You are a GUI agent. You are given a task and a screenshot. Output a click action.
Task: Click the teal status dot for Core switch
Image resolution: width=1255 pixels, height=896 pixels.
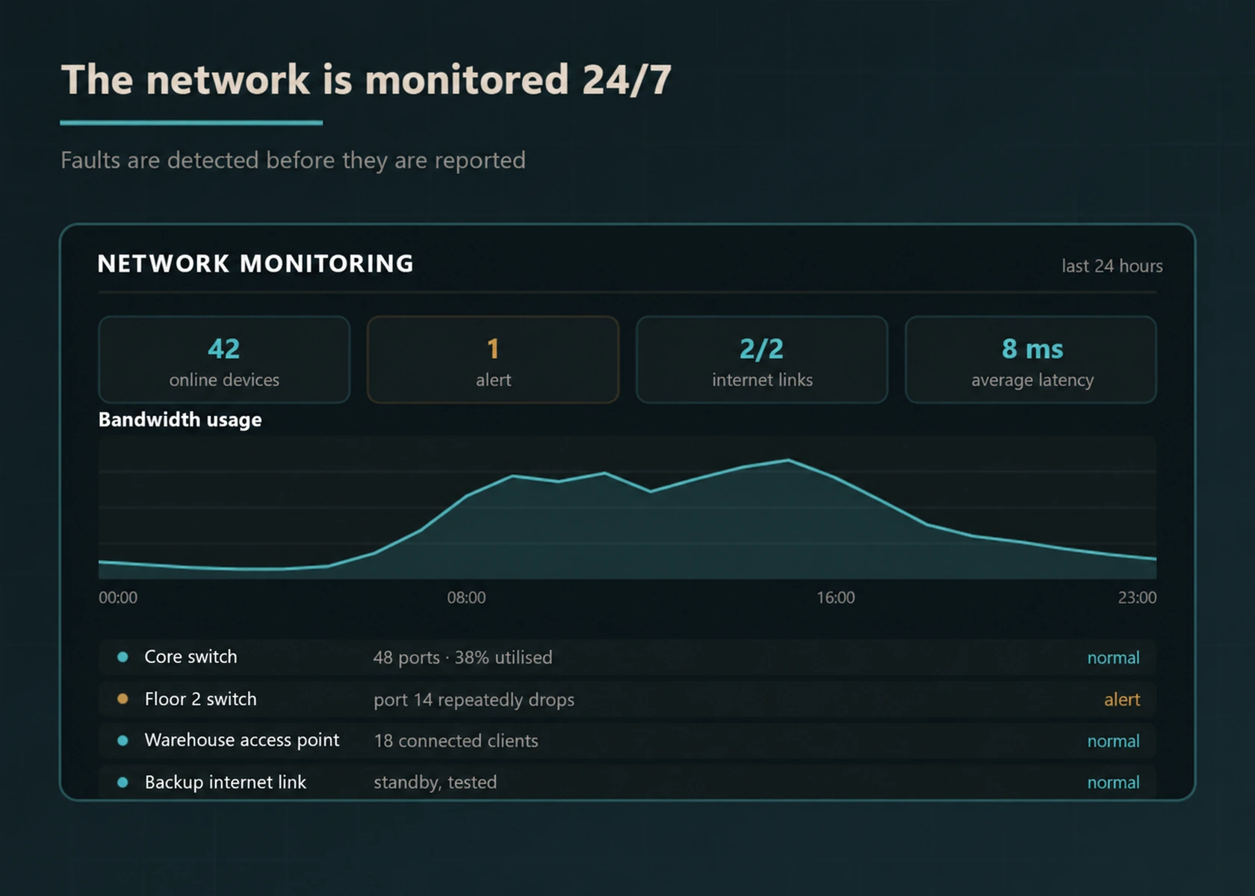click(123, 657)
